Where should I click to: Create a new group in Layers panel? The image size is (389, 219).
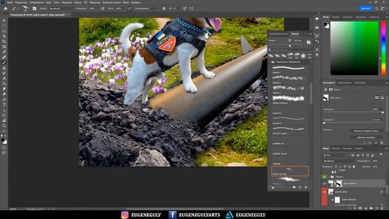[x=371, y=208]
